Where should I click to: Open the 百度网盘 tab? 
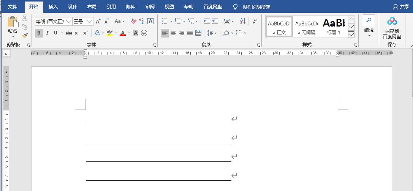click(213, 7)
